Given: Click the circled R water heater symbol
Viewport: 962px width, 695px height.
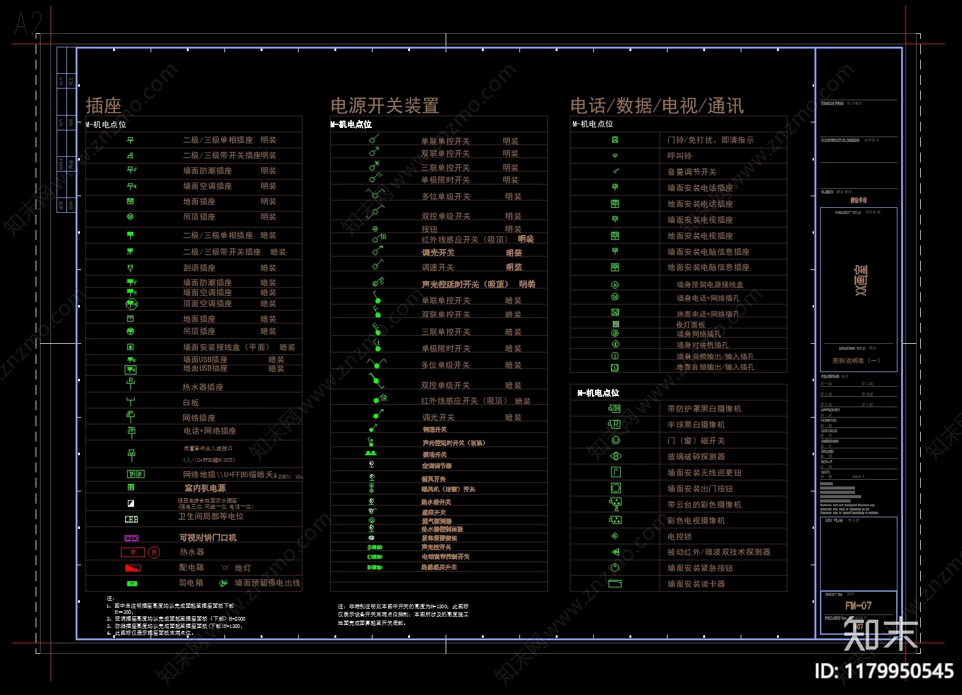Looking at the screenshot, I should (x=154, y=552).
